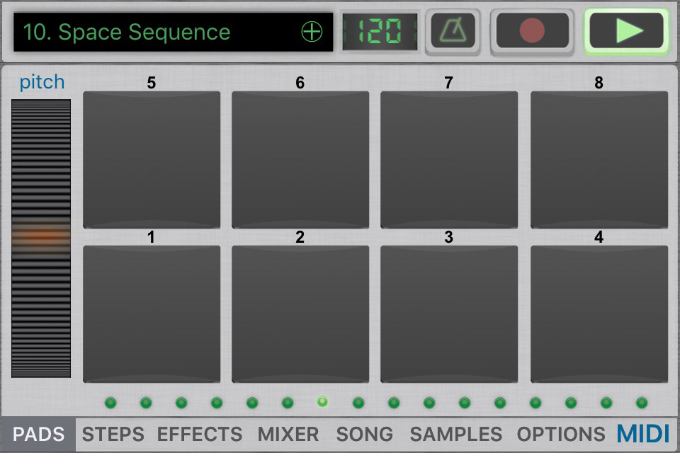Open the MIDI settings
The image size is (680, 453).
(643, 434)
